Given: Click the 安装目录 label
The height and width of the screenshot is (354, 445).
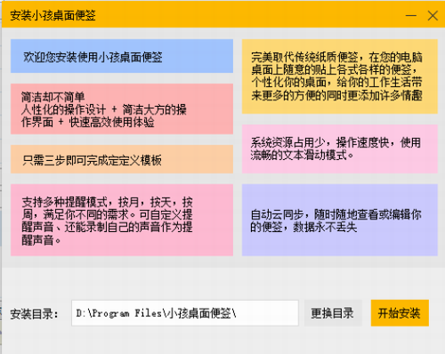Looking at the screenshot, I should point(34,314).
